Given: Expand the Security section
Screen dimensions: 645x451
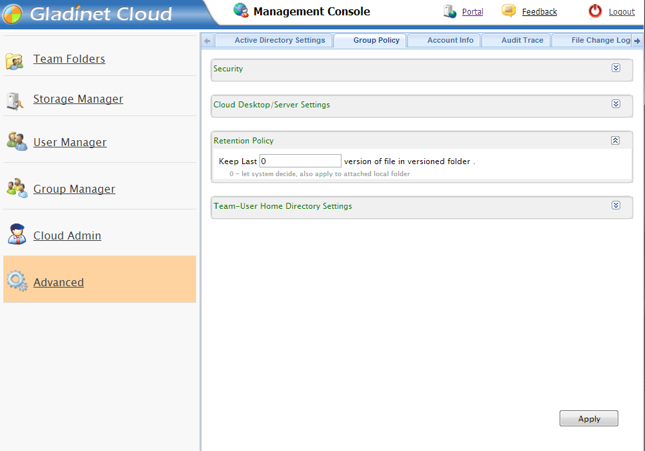Looking at the screenshot, I should point(616,68).
